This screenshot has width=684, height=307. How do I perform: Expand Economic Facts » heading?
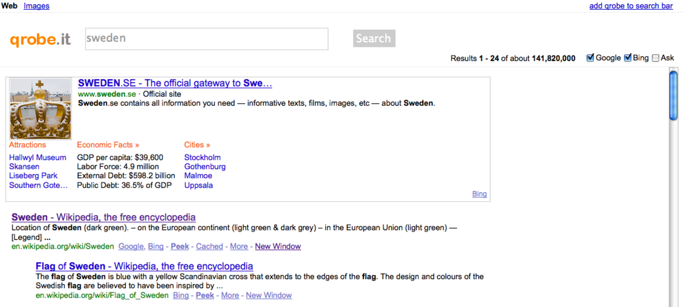click(x=108, y=145)
